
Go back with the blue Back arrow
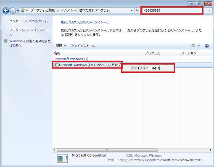click(6, 10)
